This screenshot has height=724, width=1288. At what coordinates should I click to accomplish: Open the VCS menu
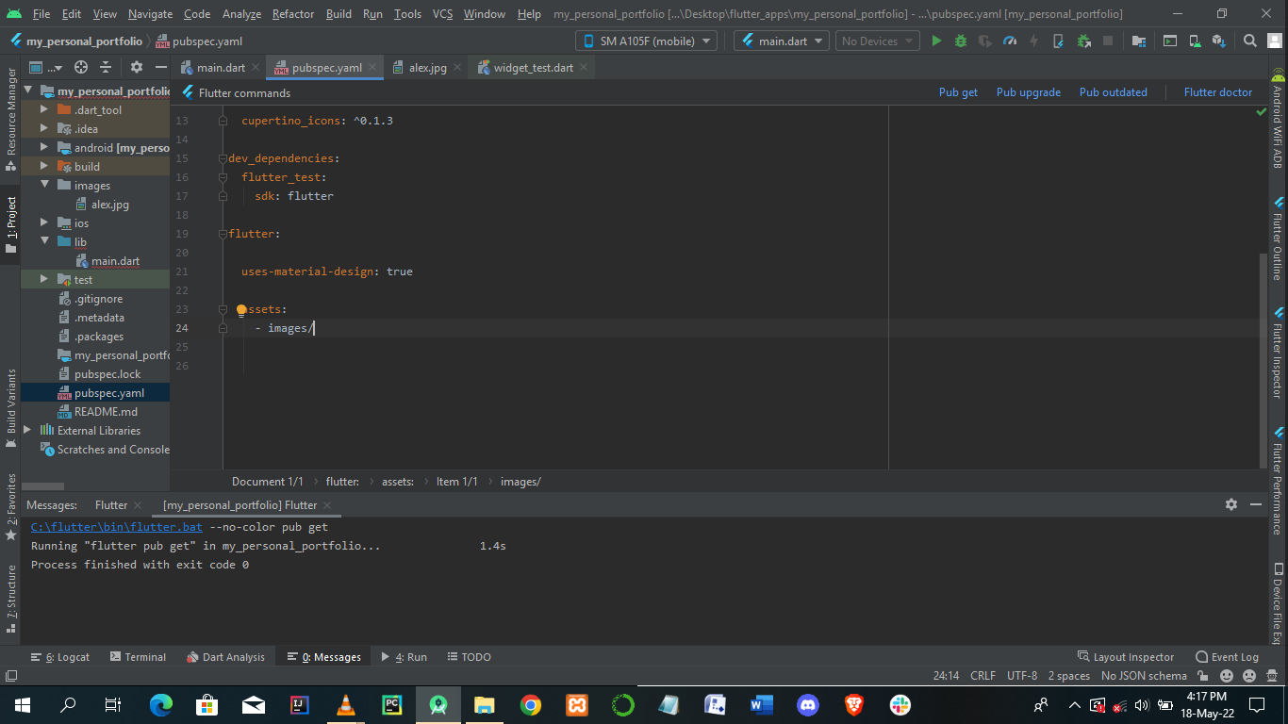tap(443, 14)
